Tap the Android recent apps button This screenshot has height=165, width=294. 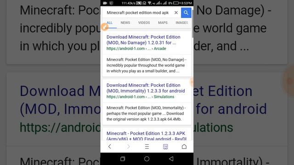pos(123,159)
